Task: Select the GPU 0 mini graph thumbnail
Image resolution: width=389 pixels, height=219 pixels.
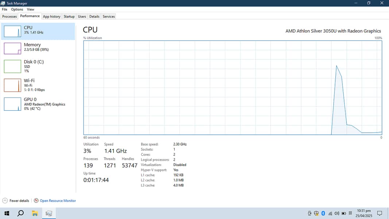Action: 12,104
